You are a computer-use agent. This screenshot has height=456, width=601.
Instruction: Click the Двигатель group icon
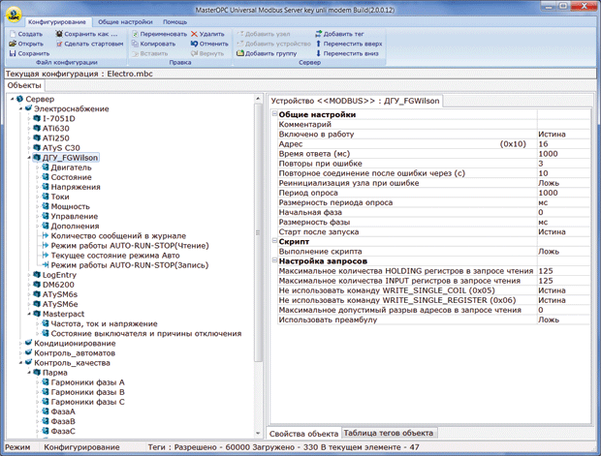point(46,167)
